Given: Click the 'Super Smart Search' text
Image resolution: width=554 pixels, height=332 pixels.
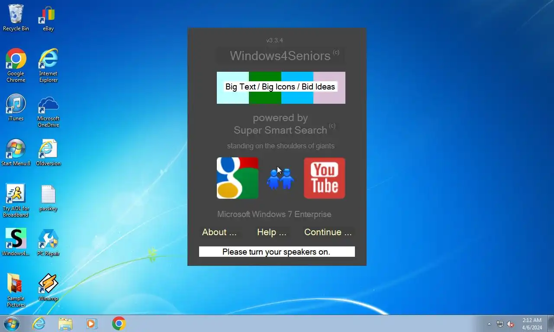Looking at the screenshot, I should point(280,130).
